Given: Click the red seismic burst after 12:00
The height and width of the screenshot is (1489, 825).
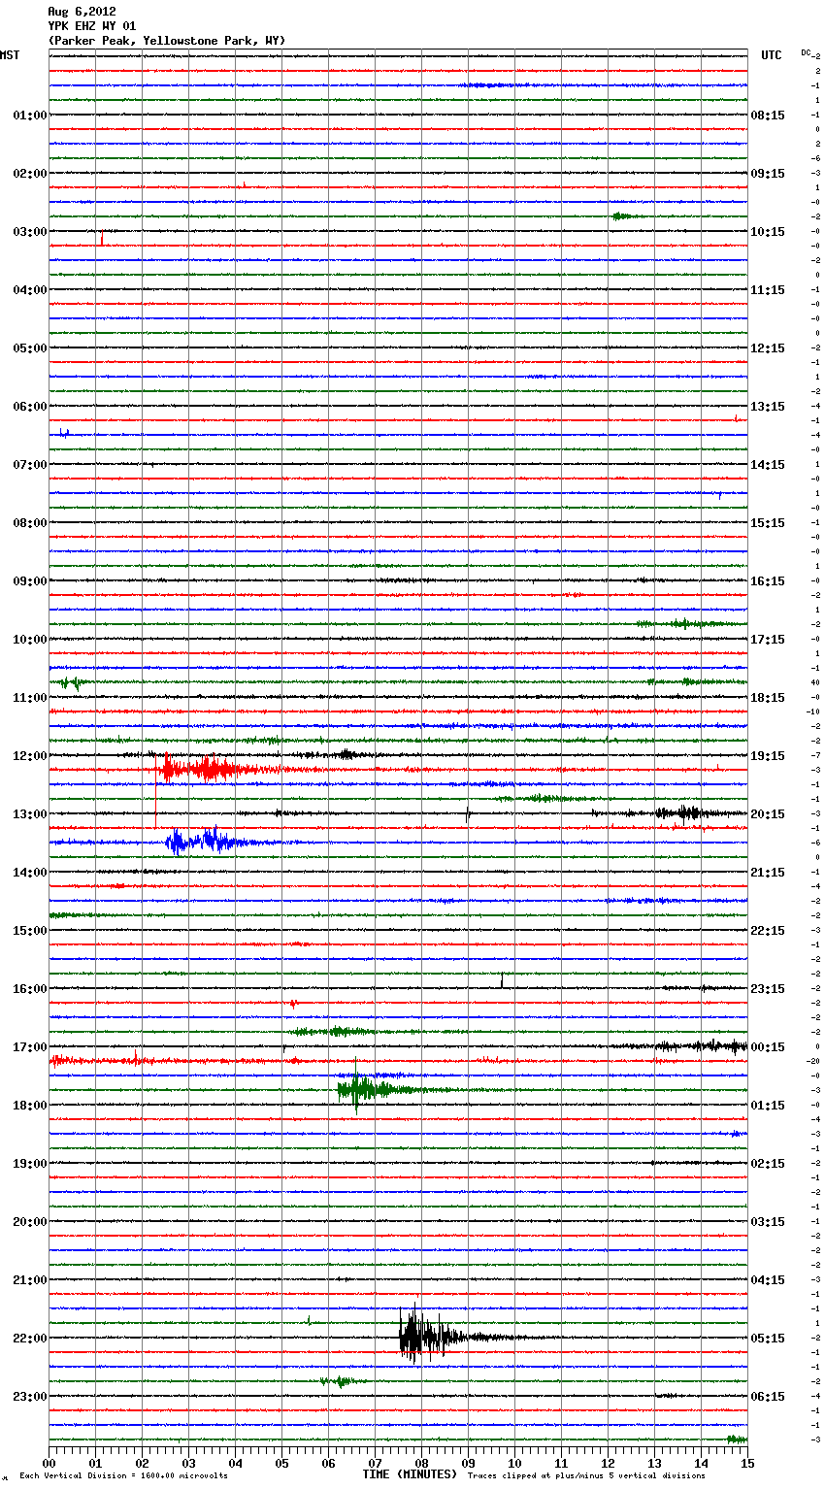Looking at the screenshot, I should click(204, 770).
